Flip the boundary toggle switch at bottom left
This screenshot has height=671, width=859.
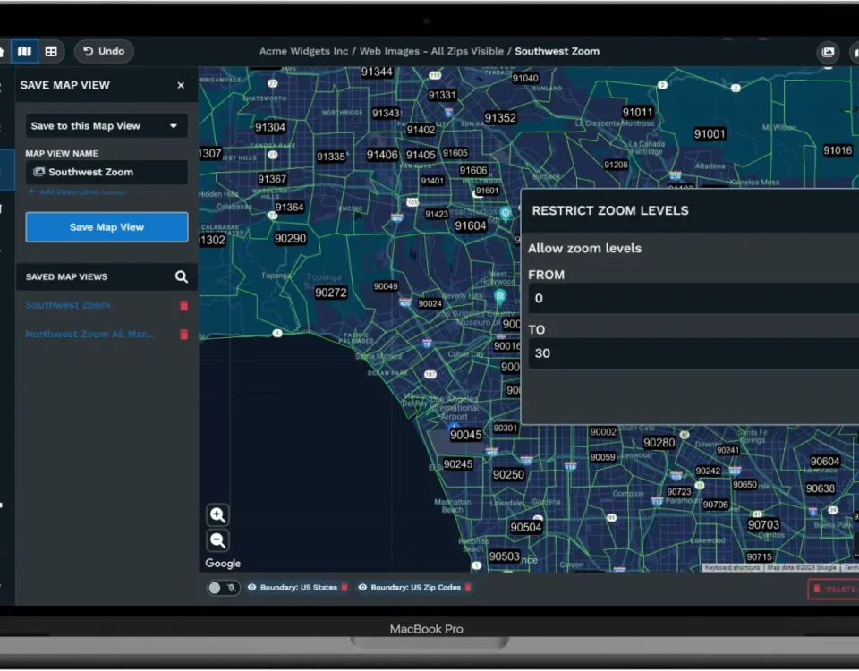click(x=222, y=588)
